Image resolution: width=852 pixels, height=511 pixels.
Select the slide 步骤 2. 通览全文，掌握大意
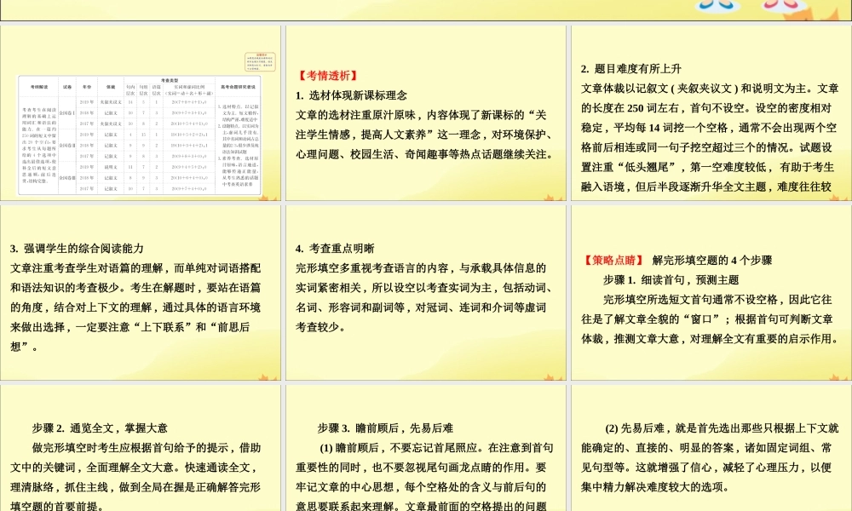[x=141, y=448]
